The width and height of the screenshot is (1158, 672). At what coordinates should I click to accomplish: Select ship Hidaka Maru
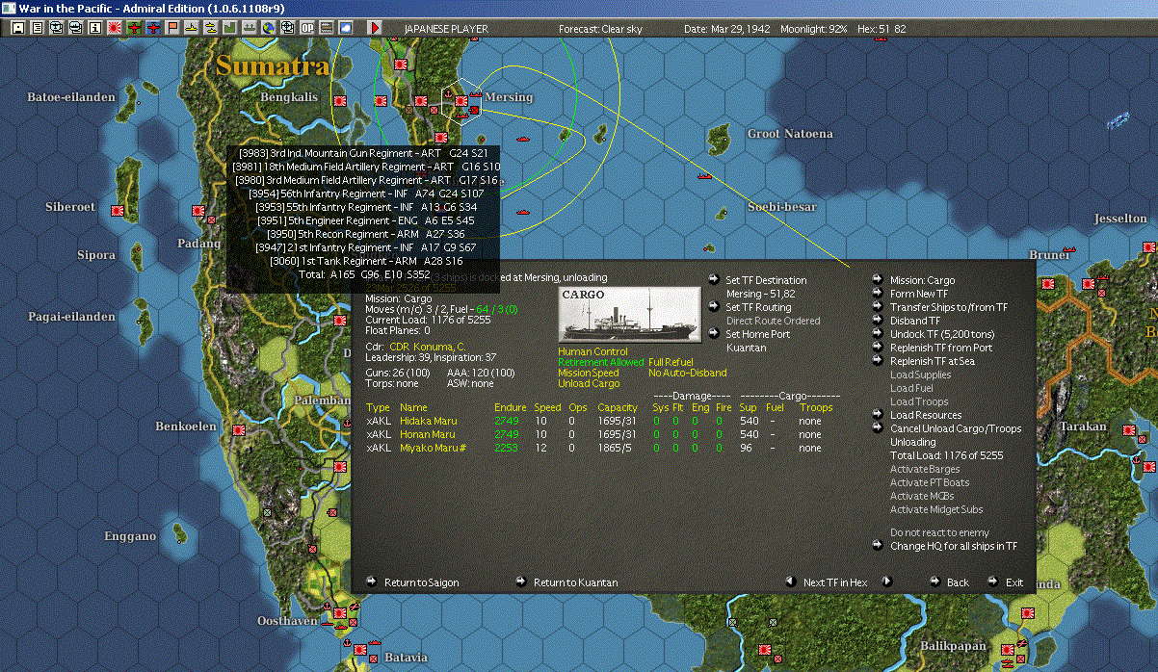pyautogui.click(x=429, y=421)
